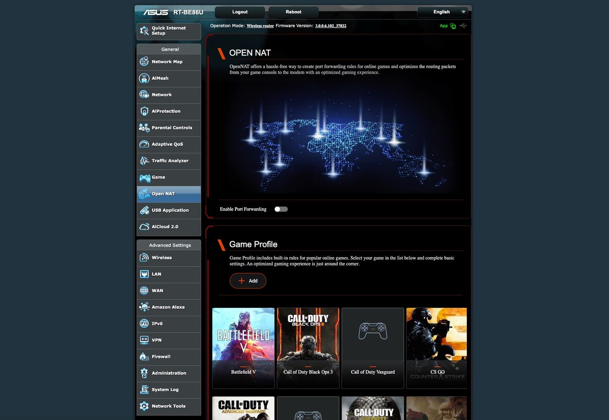
Task: Click the Game controller icon in sidebar
Action: click(144, 177)
